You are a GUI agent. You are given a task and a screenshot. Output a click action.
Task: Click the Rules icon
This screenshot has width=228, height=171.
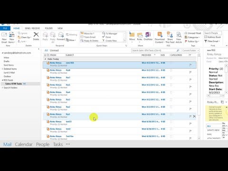(x=140, y=35)
